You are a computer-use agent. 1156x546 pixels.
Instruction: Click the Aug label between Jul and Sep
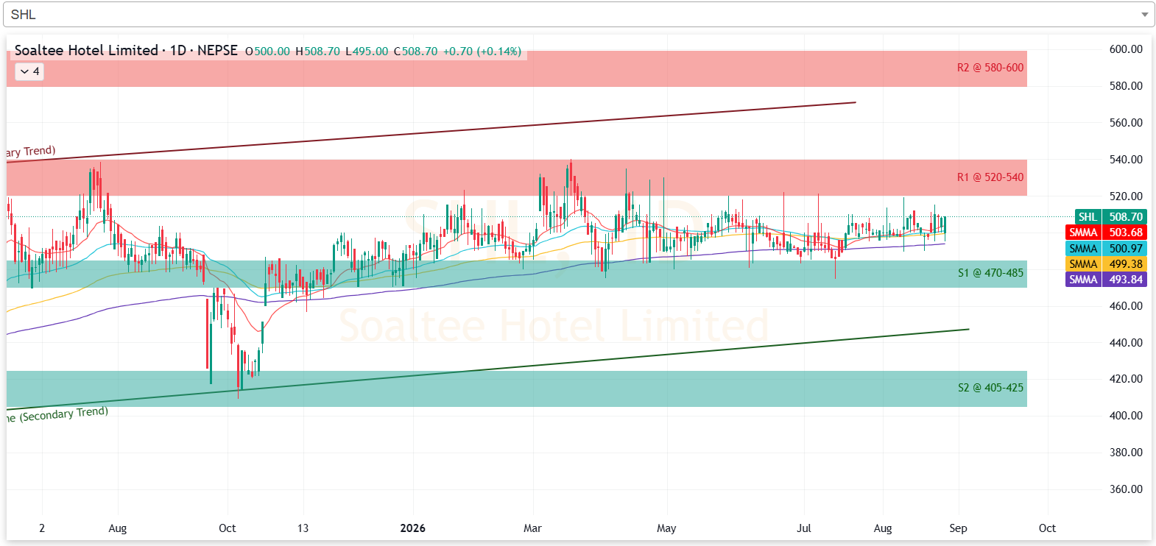tap(883, 528)
